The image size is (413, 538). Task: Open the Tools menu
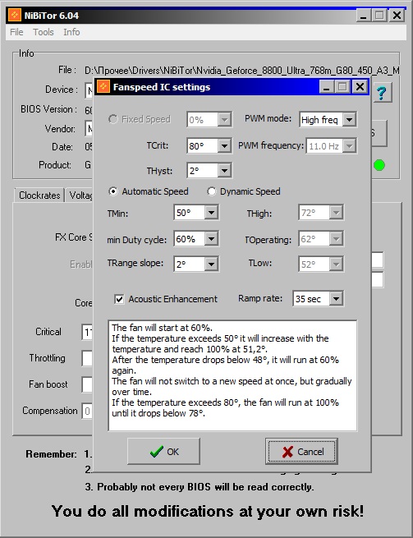coord(44,32)
